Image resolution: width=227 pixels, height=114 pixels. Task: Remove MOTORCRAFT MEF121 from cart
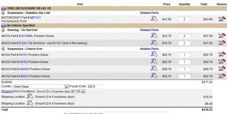[x=222, y=19]
